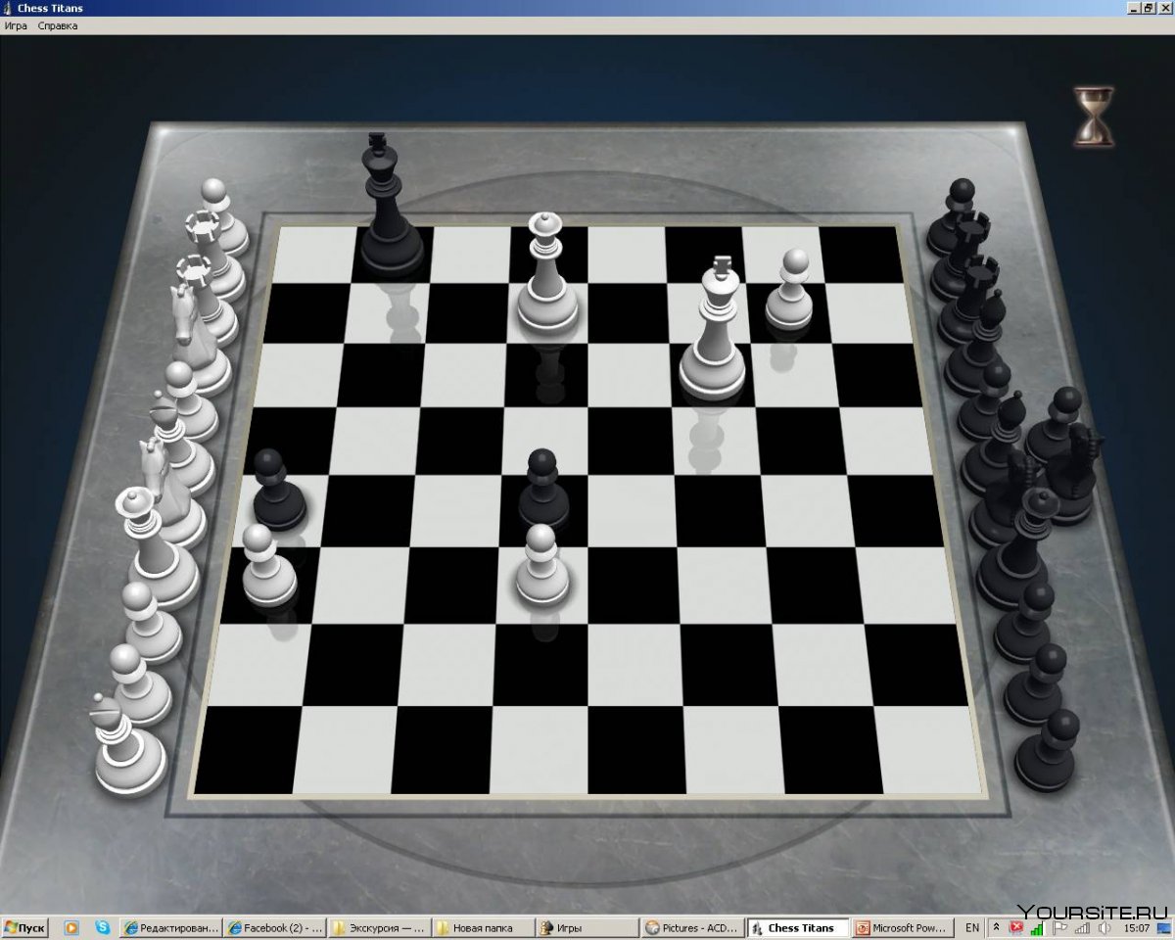Close the Chess Titans window
This screenshot has height=940, width=1175.
click(x=1165, y=8)
